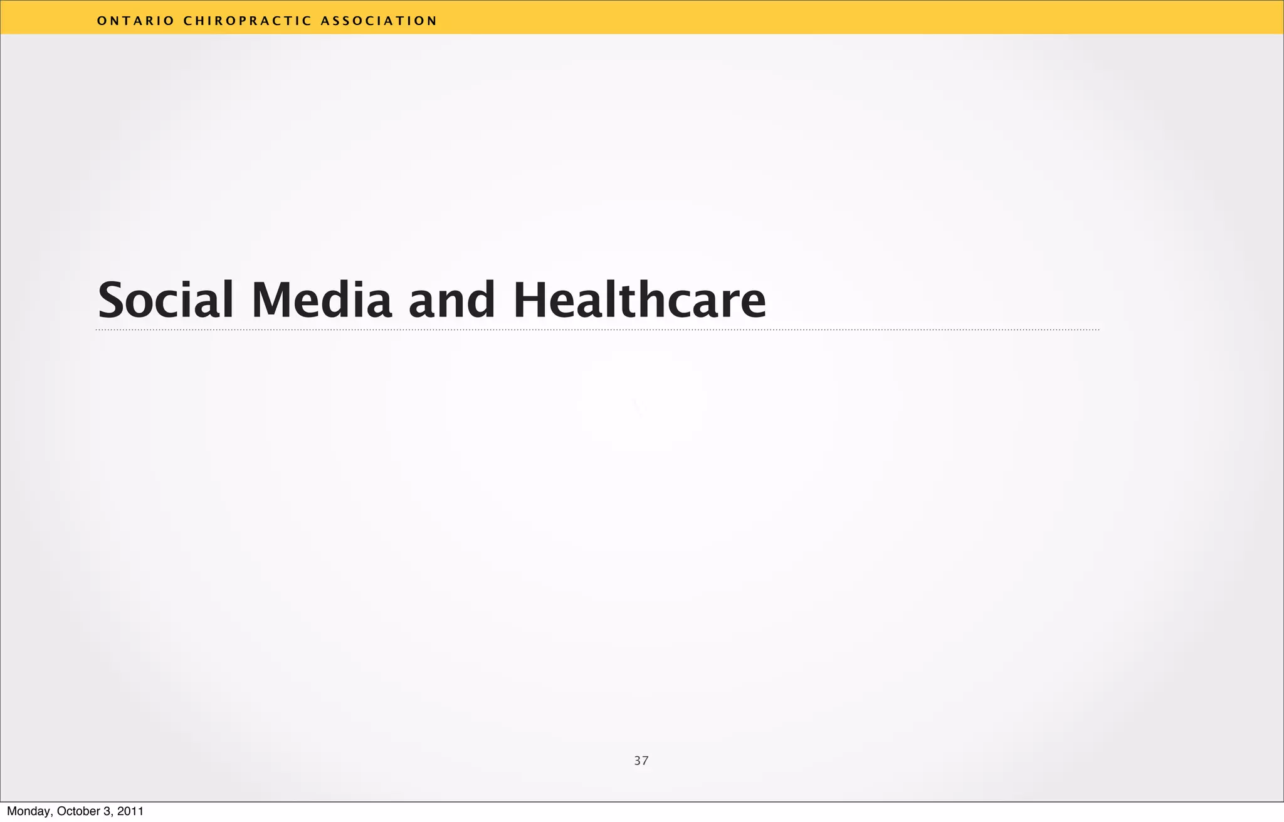Select the 'Ontario Chiropractic Association' header text
The image size is (1284, 822).
[x=267, y=21]
